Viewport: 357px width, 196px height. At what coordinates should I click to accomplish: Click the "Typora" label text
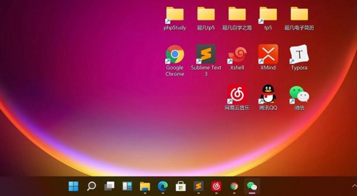point(299,68)
